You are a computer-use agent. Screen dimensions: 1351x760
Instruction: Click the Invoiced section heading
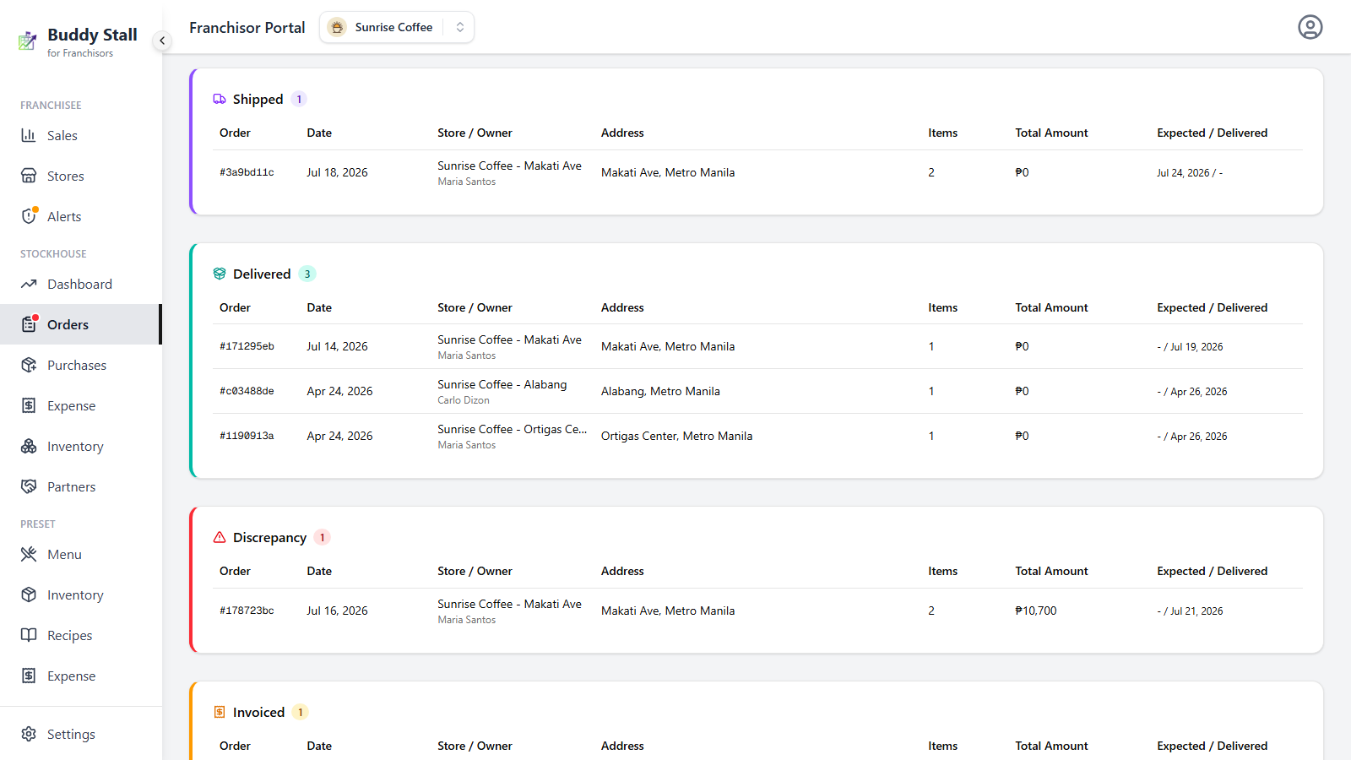tap(259, 712)
